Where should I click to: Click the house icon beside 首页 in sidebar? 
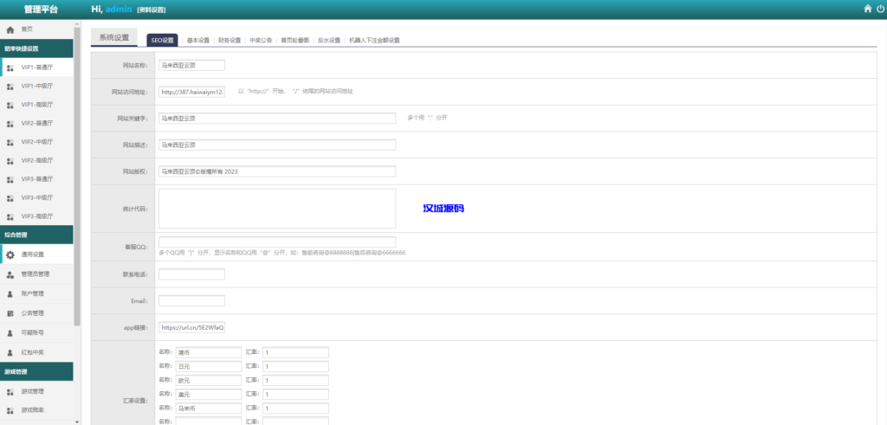[x=10, y=29]
